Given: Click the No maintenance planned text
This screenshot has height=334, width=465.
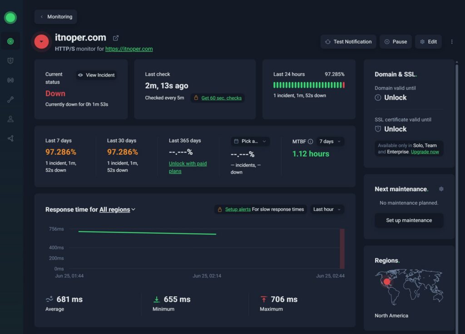Looking at the screenshot, I should coord(409,203).
